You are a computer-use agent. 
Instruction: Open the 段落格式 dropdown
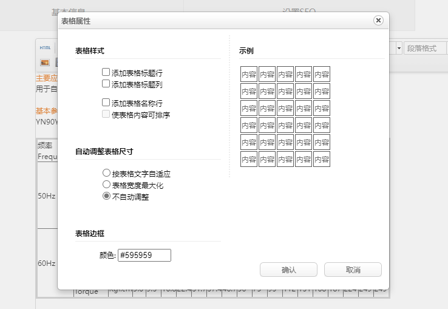425,48
